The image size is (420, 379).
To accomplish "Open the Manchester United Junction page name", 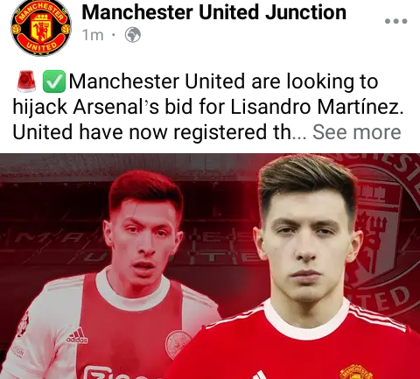I will coord(213,12).
